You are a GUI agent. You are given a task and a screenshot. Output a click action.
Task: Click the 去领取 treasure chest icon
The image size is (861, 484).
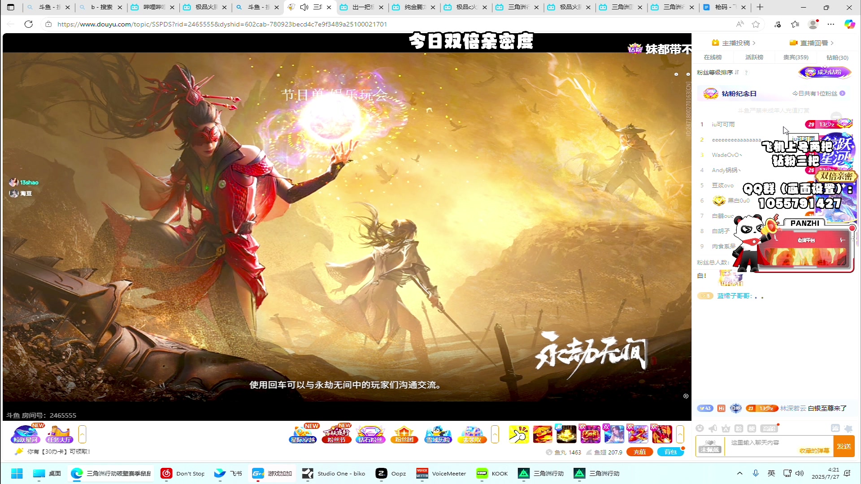click(x=472, y=434)
